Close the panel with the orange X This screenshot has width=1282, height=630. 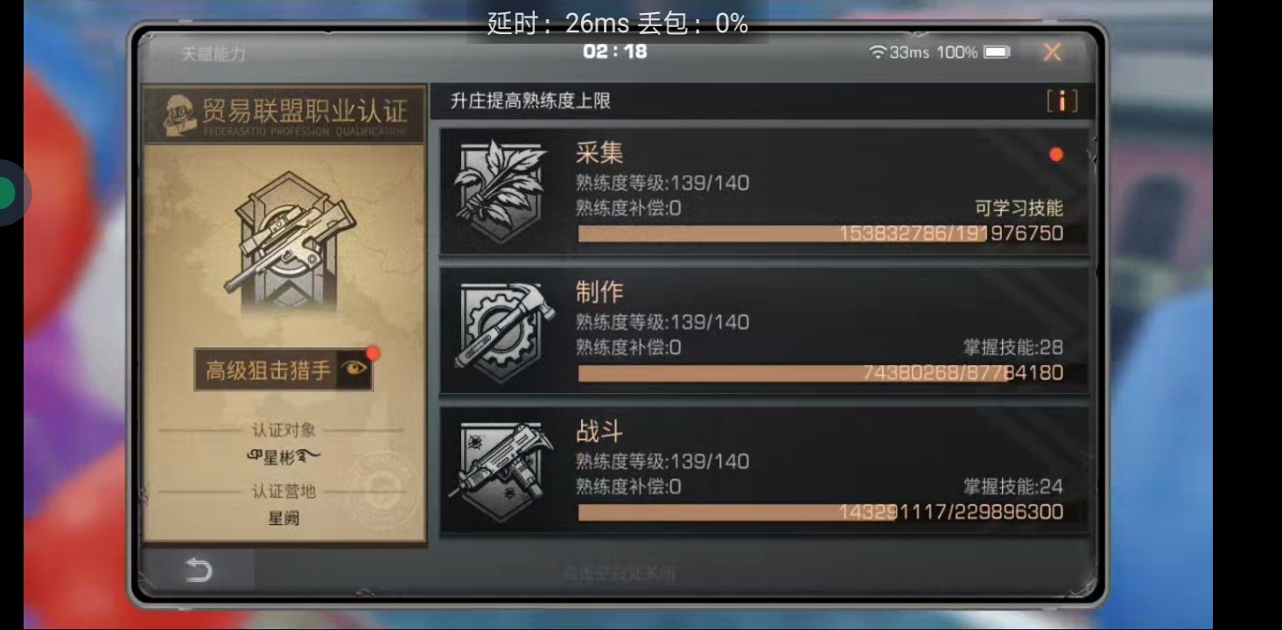1052,52
